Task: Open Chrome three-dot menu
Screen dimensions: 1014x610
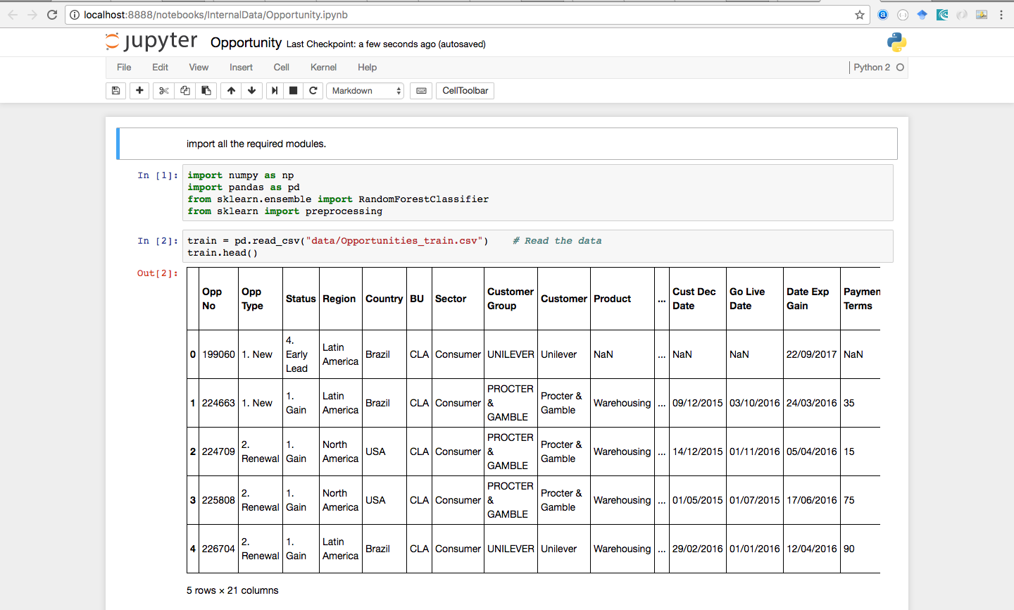Action: (x=1001, y=15)
